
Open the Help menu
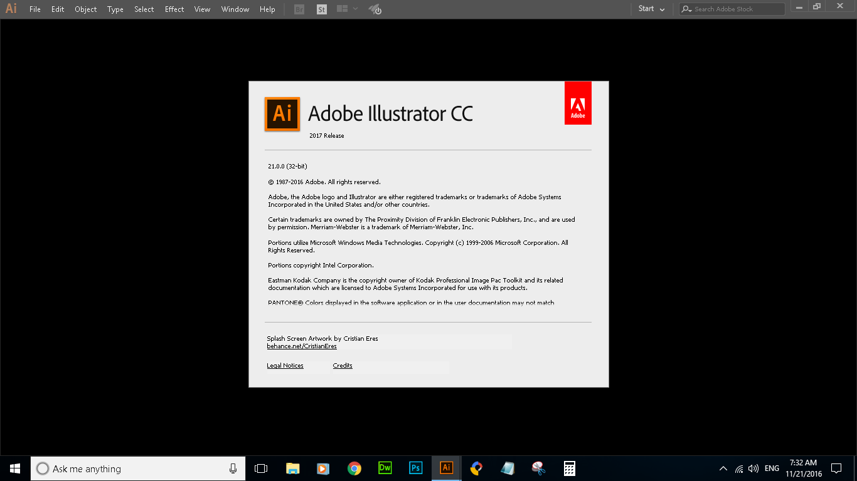point(267,9)
